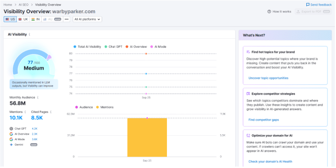Open the How it works help
The image size is (336, 168).
click(x=279, y=12)
